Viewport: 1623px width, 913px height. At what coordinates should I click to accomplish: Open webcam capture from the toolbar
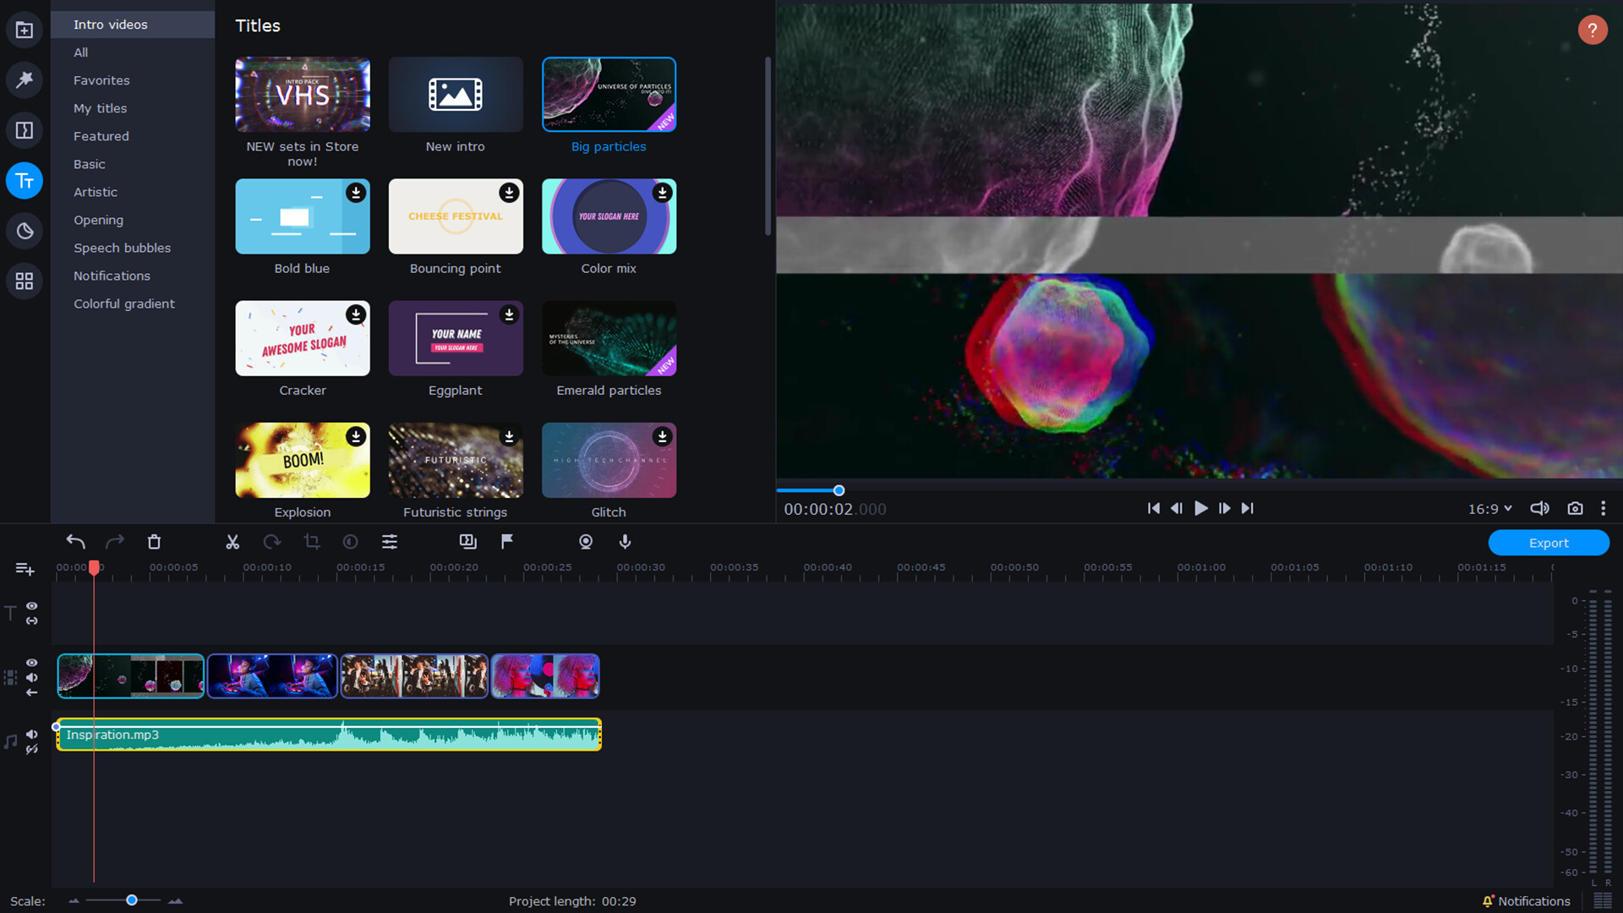585,542
